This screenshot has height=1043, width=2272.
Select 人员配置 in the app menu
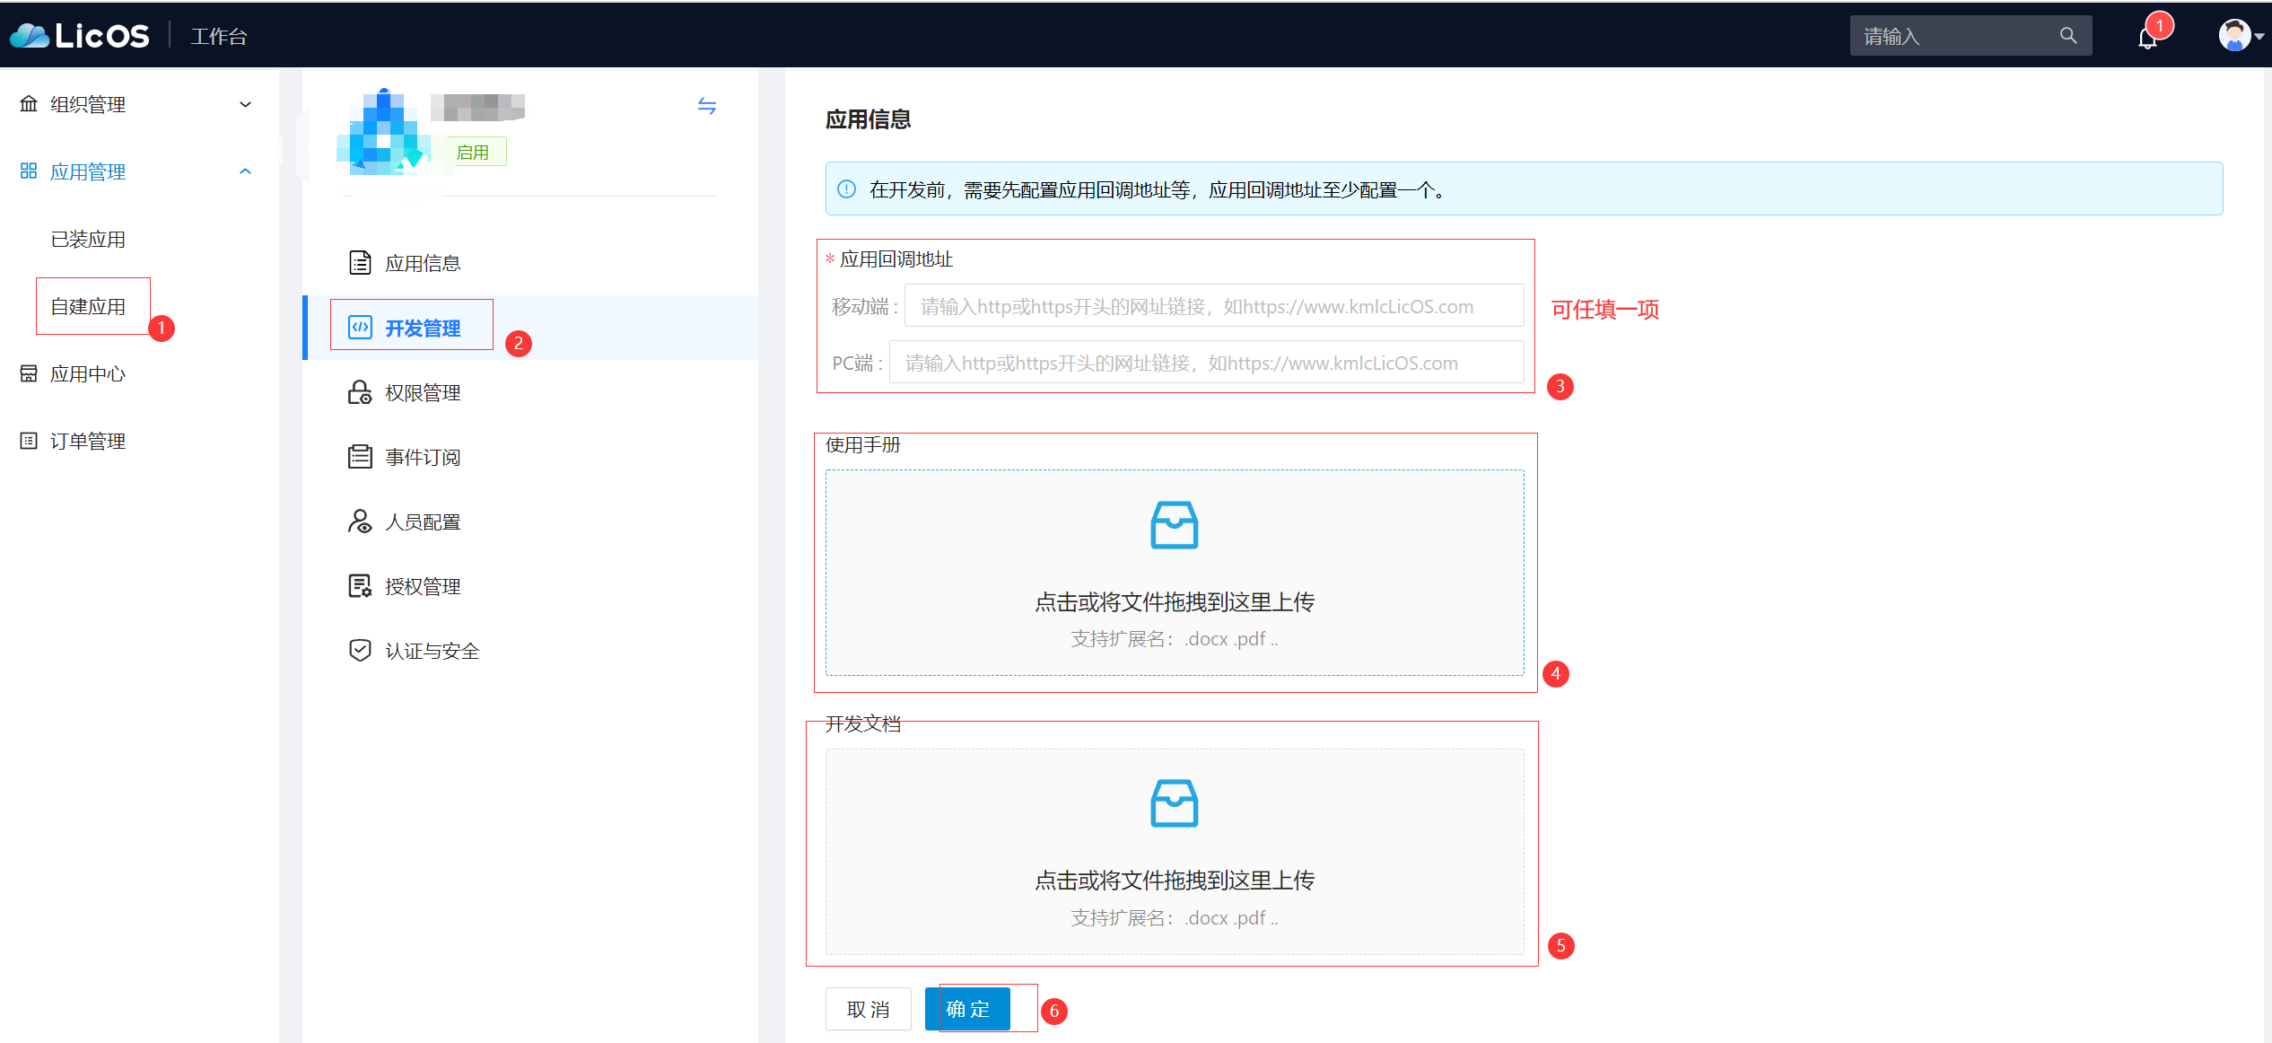coord(530,521)
